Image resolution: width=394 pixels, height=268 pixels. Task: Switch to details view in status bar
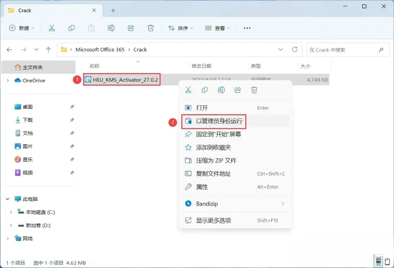[x=378, y=261]
